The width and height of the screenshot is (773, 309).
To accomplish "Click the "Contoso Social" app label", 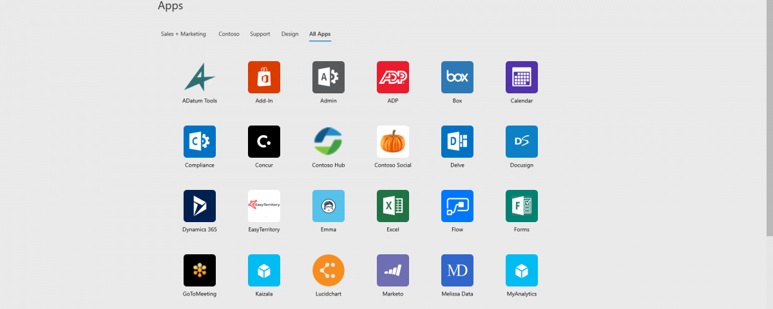I will (393, 165).
